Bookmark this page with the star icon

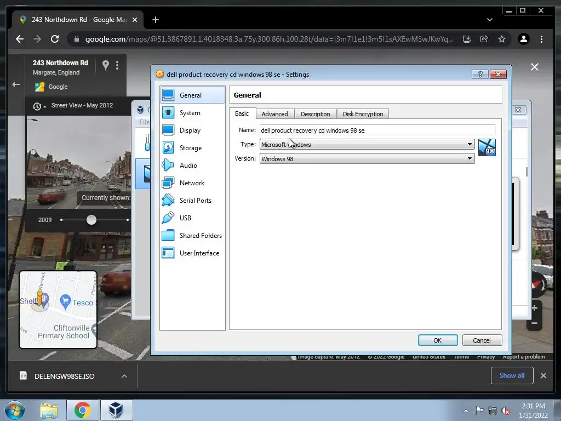click(502, 39)
